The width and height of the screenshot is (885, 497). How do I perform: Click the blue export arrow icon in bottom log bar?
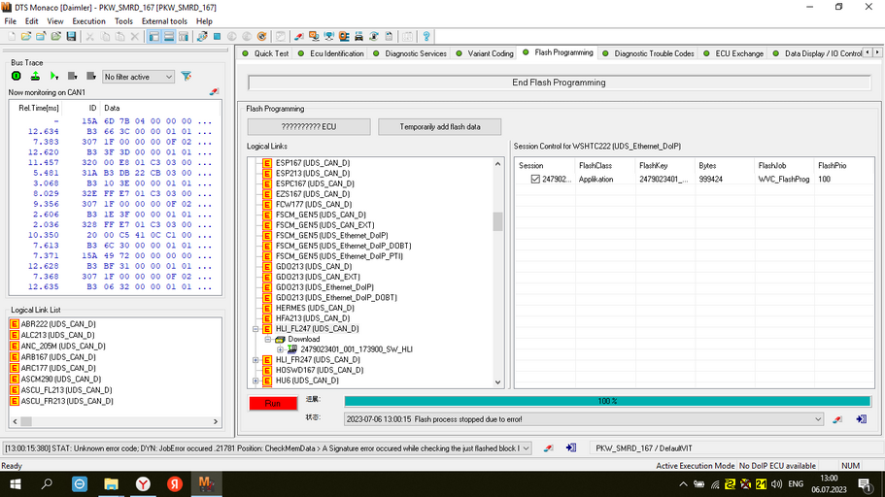(571, 447)
